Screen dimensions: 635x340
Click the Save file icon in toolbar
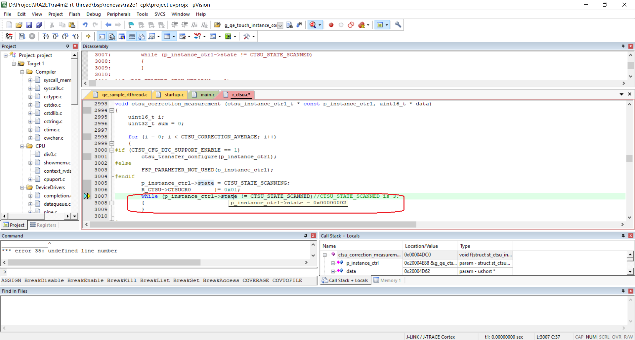29,25
